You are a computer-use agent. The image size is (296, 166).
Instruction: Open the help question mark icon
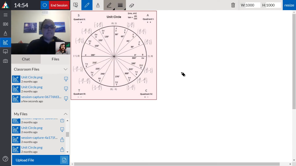click(6, 159)
